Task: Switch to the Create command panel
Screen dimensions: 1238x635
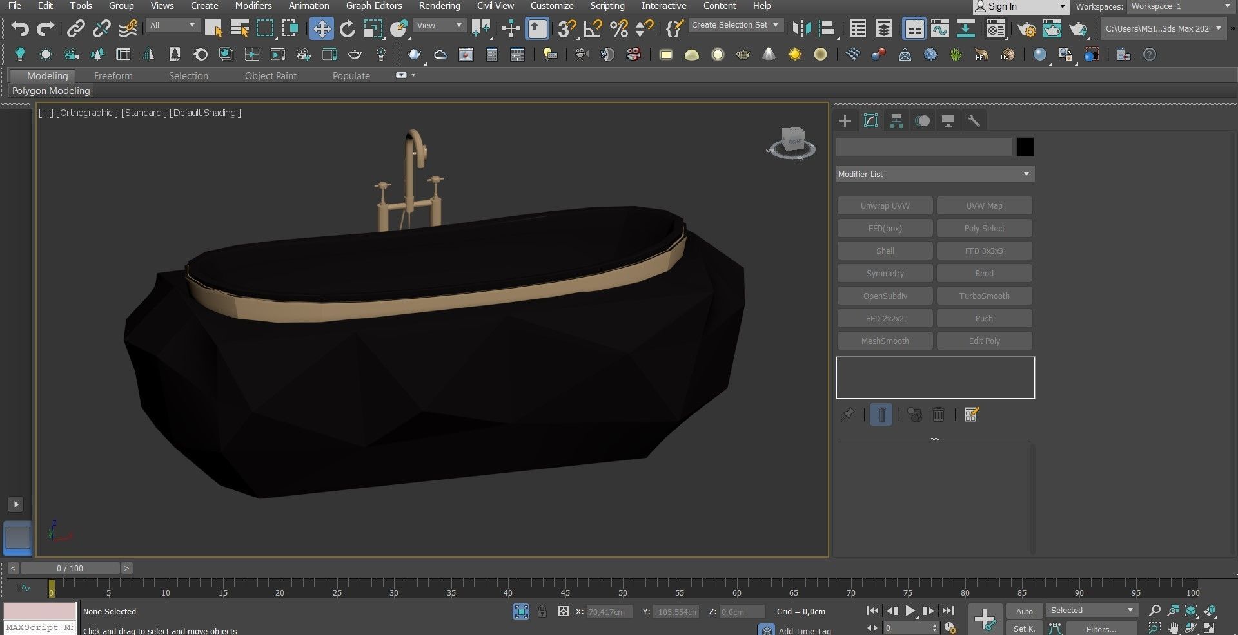Action: (x=845, y=120)
